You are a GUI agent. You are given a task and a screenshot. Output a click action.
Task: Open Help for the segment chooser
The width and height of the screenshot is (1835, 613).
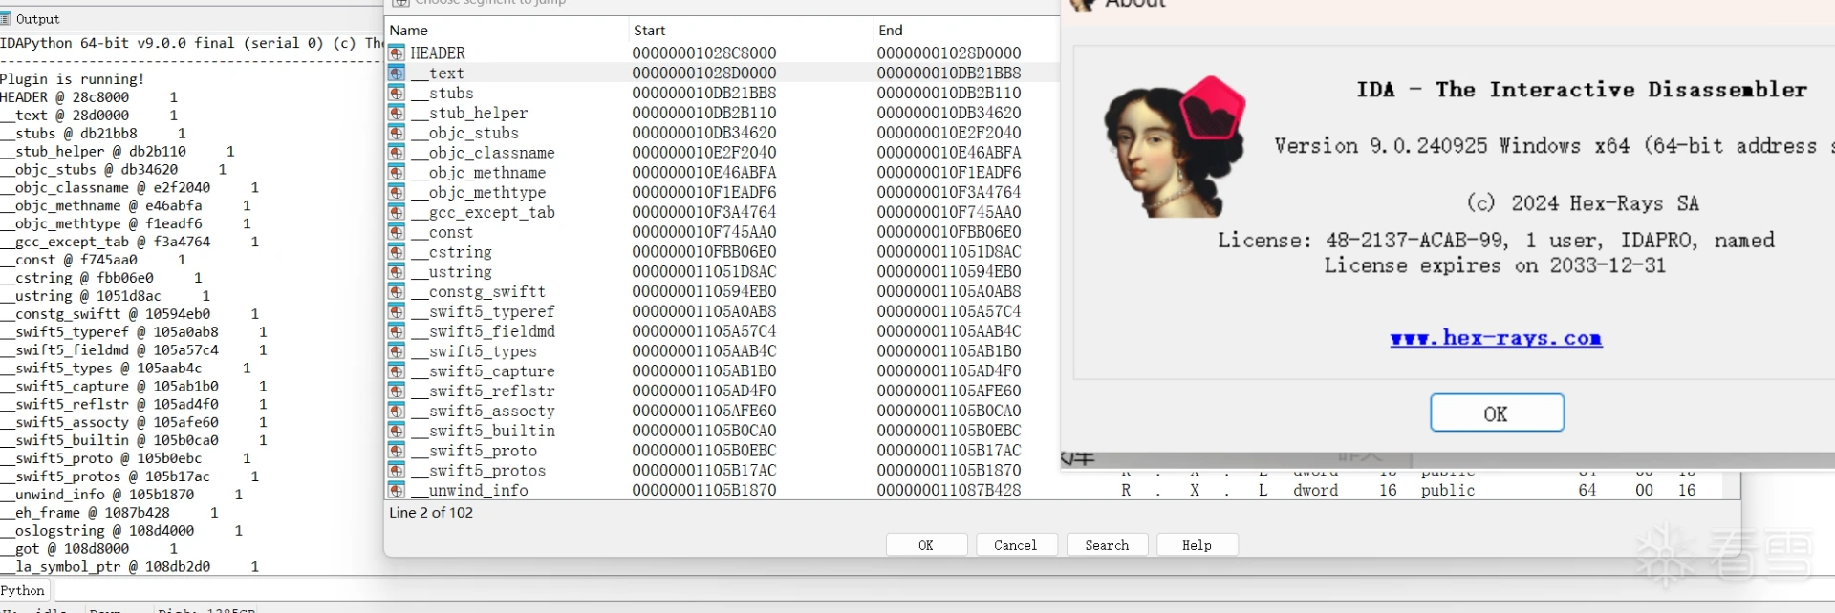[1197, 545]
